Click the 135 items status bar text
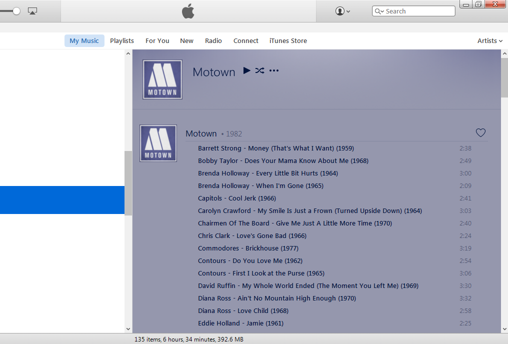This screenshot has height=344, width=508. click(x=189, y=339)
